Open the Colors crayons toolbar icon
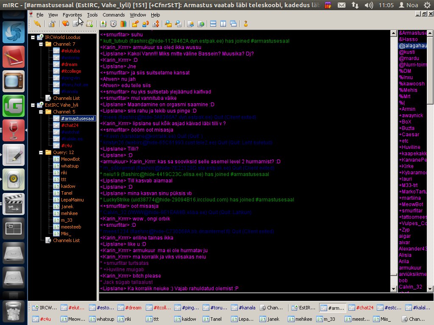The width and height of the screenshot is (434, 325). tap(123, 24)
